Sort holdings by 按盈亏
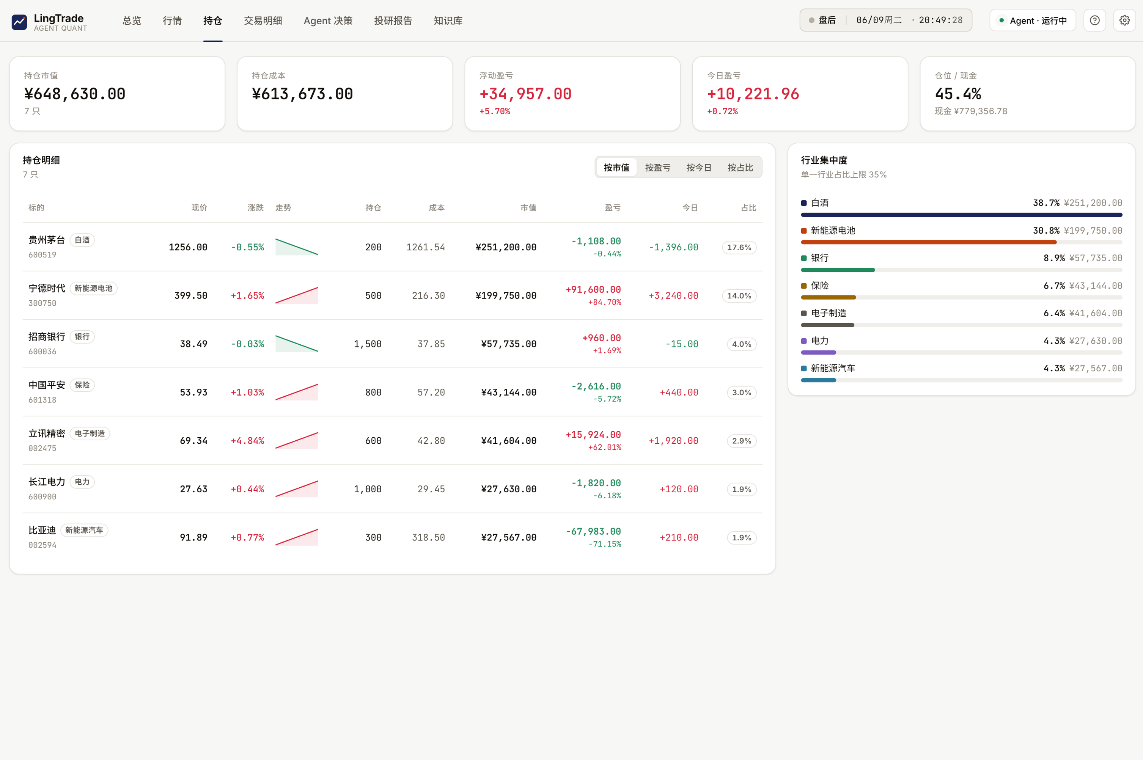 tap(658, 167)
